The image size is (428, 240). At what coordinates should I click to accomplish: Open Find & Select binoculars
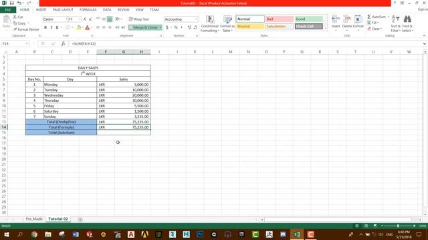tap(407, 24)
